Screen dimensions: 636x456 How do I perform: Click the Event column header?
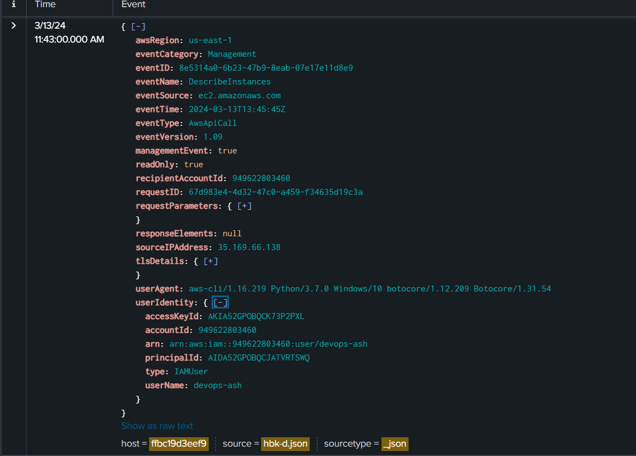[x=133, y=4]
